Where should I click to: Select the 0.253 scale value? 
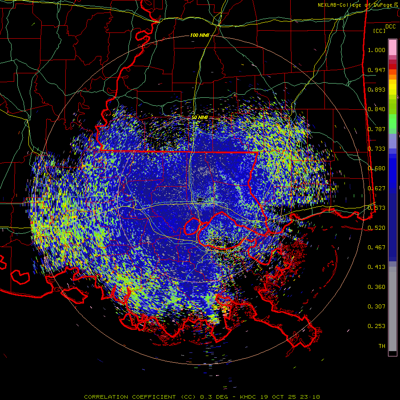[376, 326]
